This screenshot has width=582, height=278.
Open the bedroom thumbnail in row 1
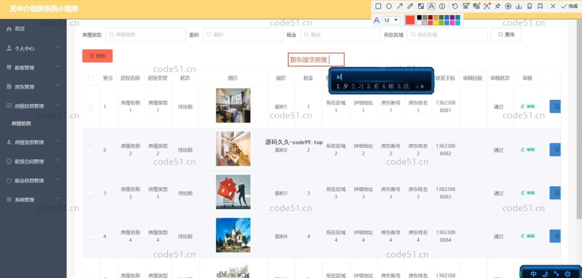pyautogui.click(x=233, y=106)
